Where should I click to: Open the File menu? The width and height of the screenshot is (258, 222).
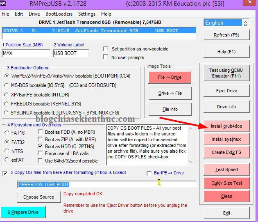click(5, 14)
